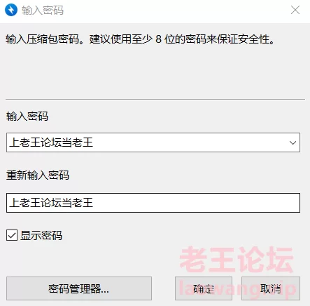This screenshot has width=310, height=306.
Task: Click the 重新输入密码 field label
Action: 38,175
